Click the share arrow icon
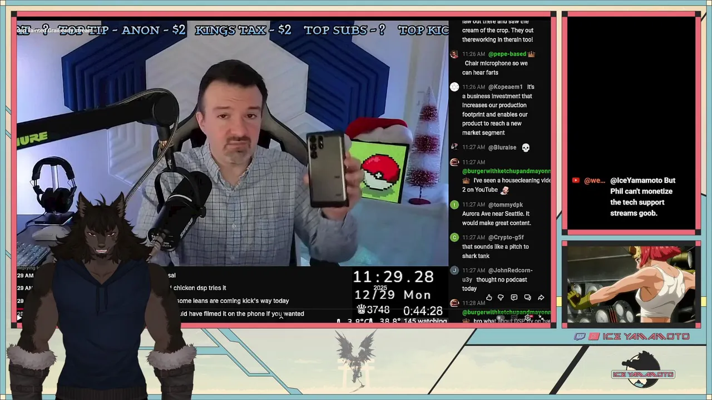This screenshot has width=712, height=400. point(541,298)
